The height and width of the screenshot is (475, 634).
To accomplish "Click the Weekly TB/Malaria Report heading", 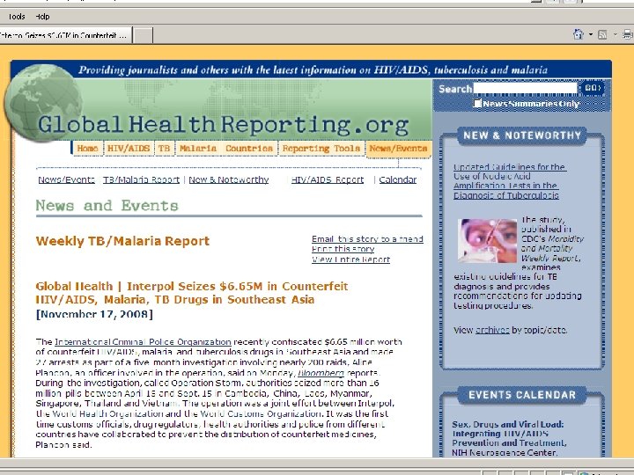I will (122, 241).
